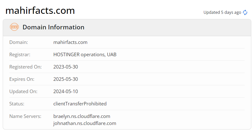Select the 2025-05-30 expiry date
This screenshot has height=133, width=252.
(x=66, y=79)
